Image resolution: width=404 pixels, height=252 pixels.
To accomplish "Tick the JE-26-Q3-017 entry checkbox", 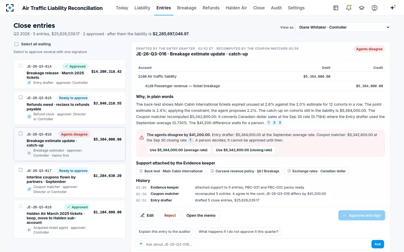I will (20, 170).
